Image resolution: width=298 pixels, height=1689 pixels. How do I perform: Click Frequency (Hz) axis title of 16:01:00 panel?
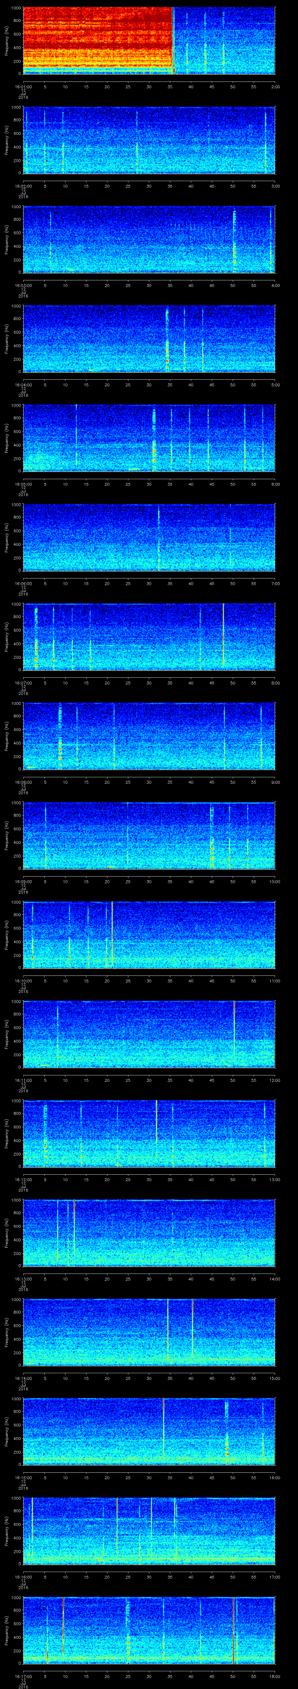(x=7, y=41)
